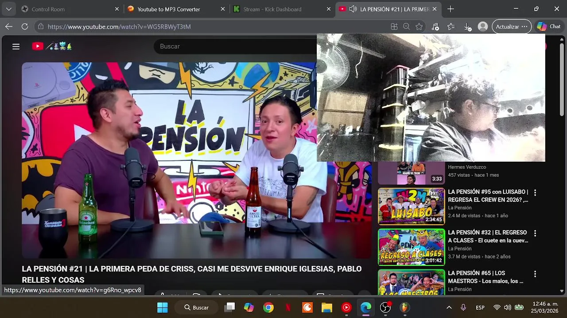Open the Windows Start menu
The width and height of the screenshot is (567, 318).
tap(163, 307)
